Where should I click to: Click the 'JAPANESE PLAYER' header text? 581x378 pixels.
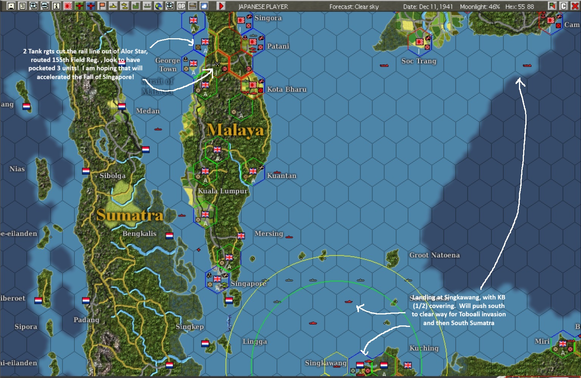(x=263, y=6)
